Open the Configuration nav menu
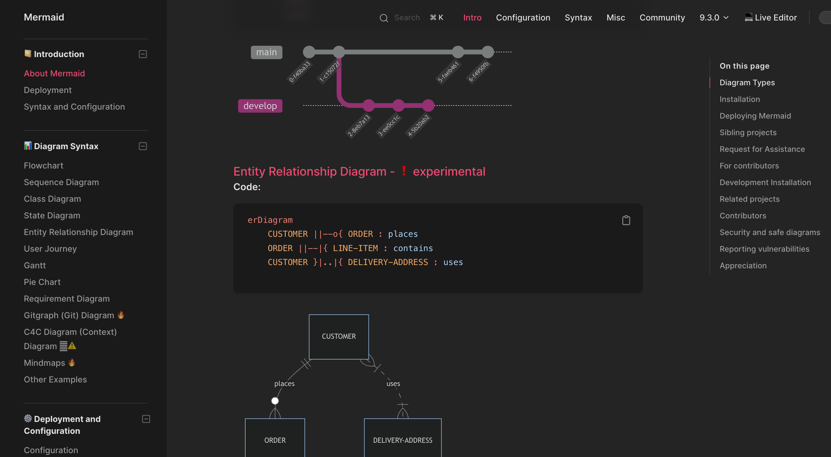Viewport: 831px width, 457px height. point(523,18)
